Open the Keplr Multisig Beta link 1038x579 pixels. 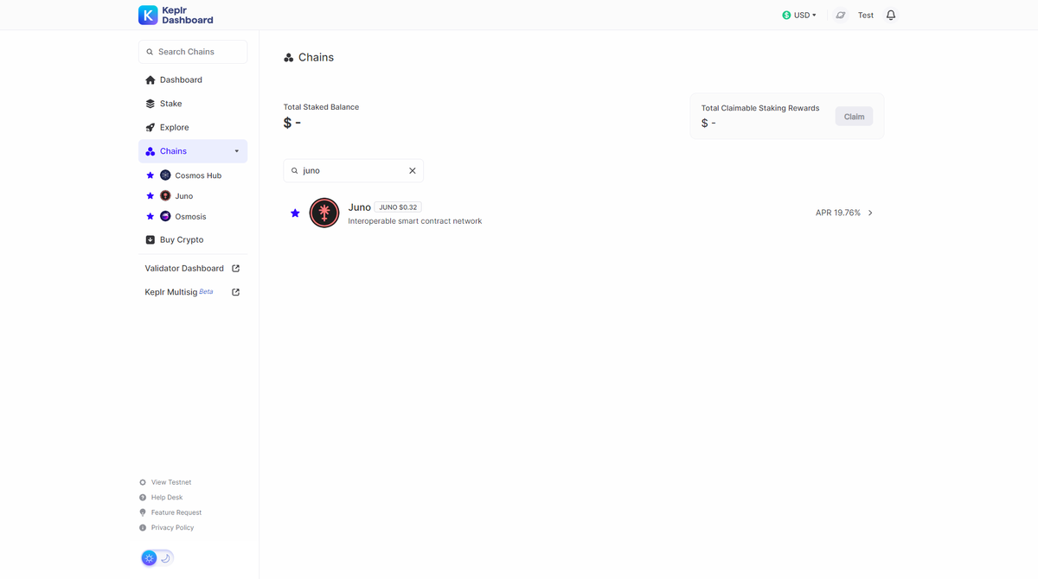point(179,292)
